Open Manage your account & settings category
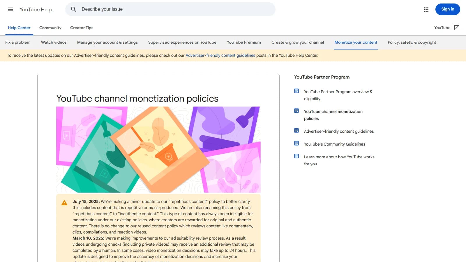 [107, 42]
